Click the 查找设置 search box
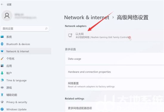Viewport: 164px width, 112px height. click(x=25, y=28)
